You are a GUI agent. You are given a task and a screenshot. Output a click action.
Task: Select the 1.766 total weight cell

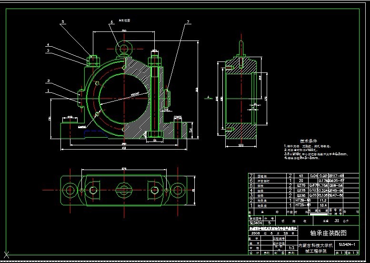(x=323, y=185)
